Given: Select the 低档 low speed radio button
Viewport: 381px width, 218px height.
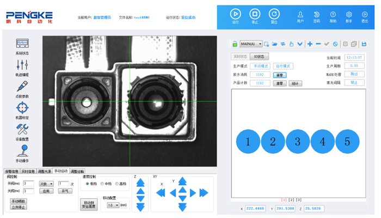Looking at the screenshot, I should (88, 184).
